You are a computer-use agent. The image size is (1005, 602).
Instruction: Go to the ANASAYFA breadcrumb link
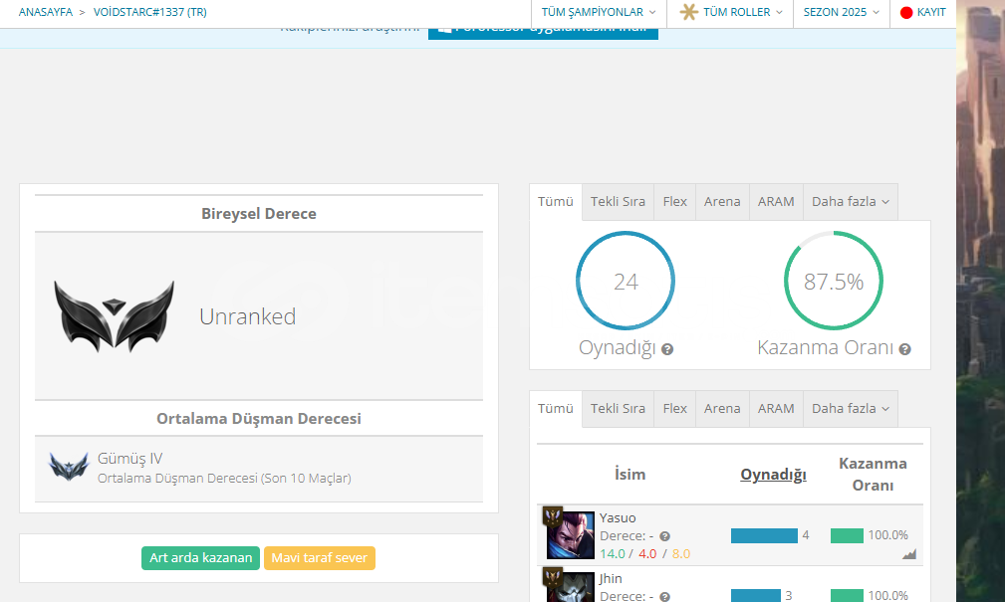[x=46, y=13]
